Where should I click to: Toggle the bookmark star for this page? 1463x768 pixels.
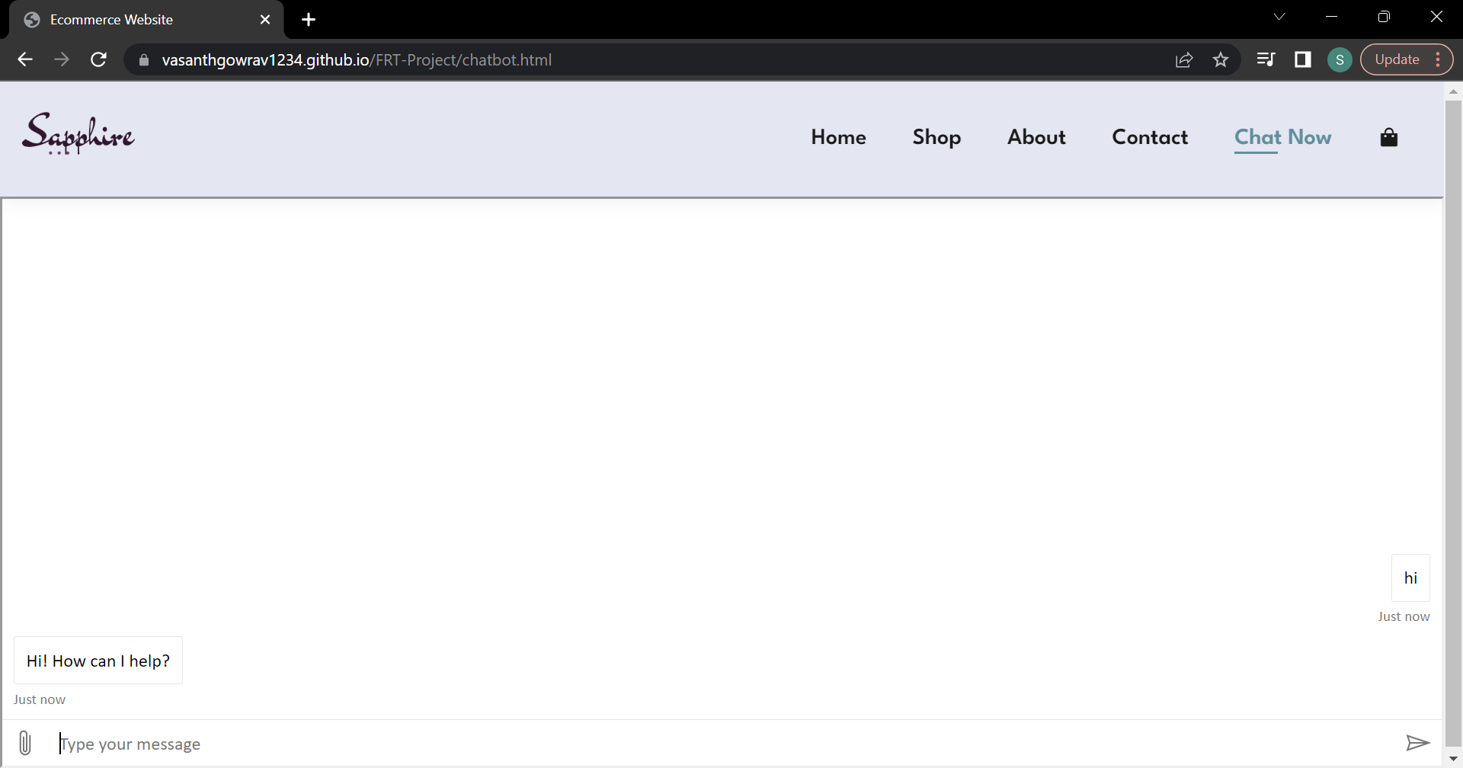click(1221, 59)
